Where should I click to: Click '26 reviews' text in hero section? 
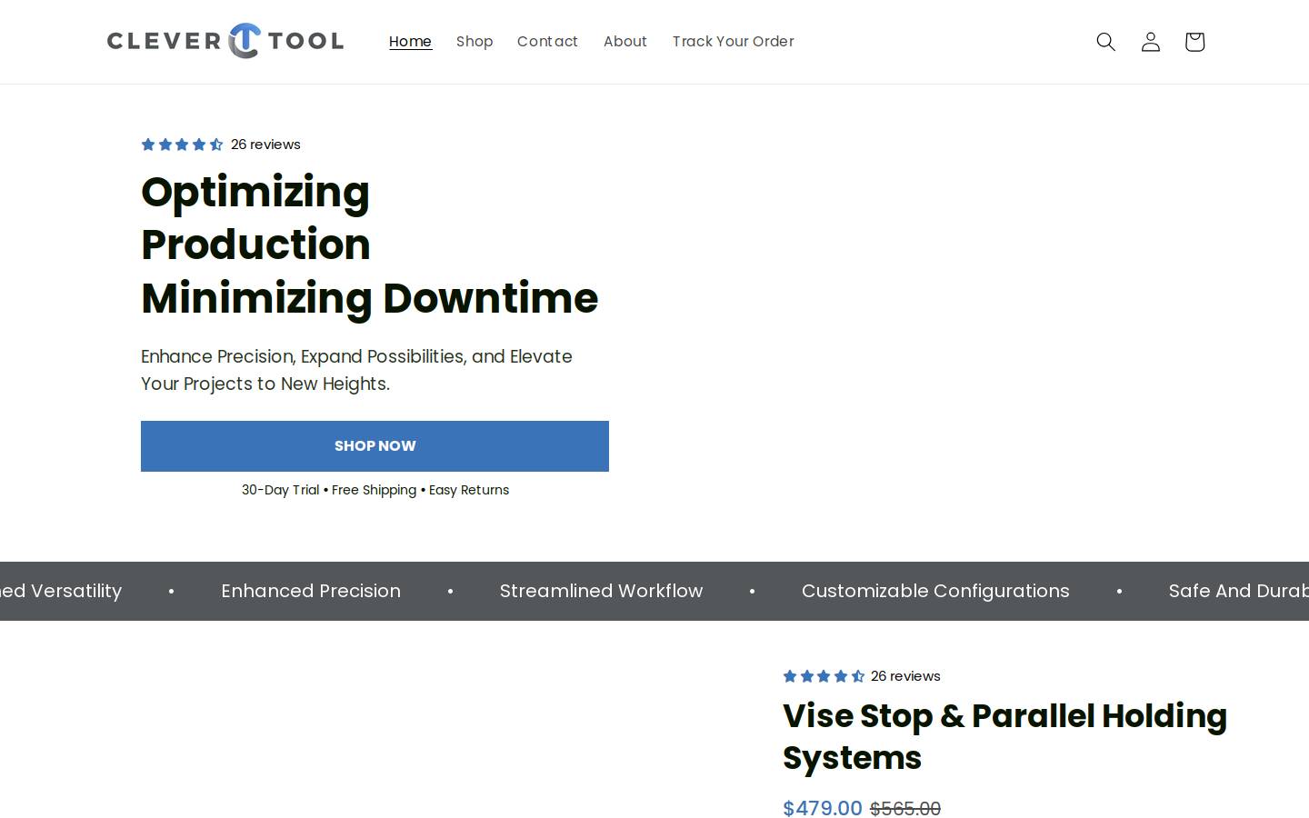pyautogui.click(x=265, y=145)
